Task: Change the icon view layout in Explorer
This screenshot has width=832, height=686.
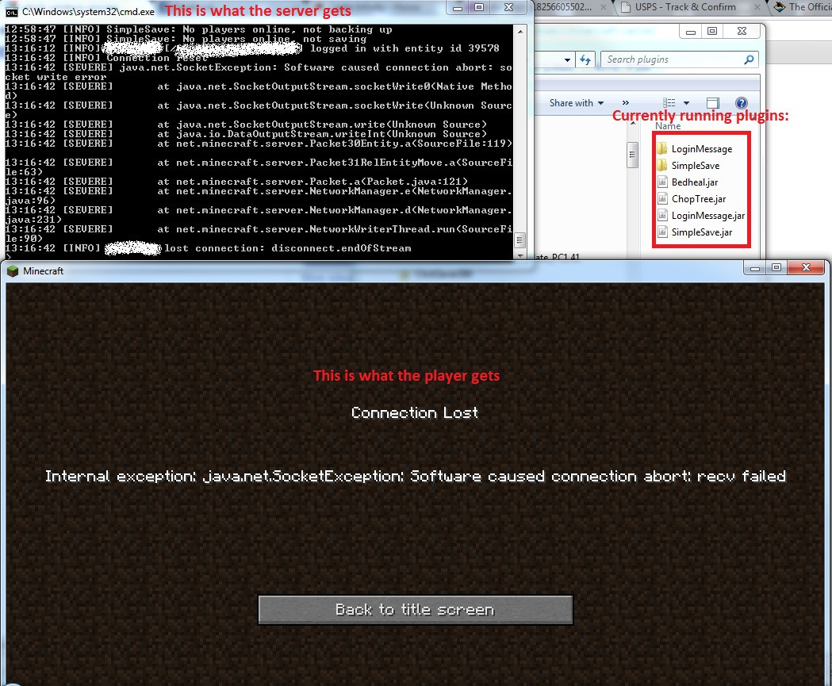Action: [x=668, y=102]
